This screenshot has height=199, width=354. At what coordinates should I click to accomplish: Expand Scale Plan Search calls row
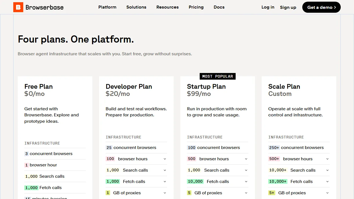(299, 170)
